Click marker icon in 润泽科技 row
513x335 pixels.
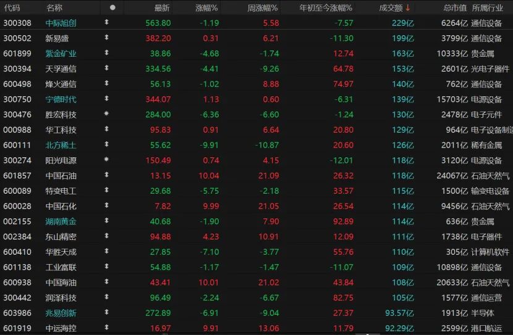tap(106, 297)
